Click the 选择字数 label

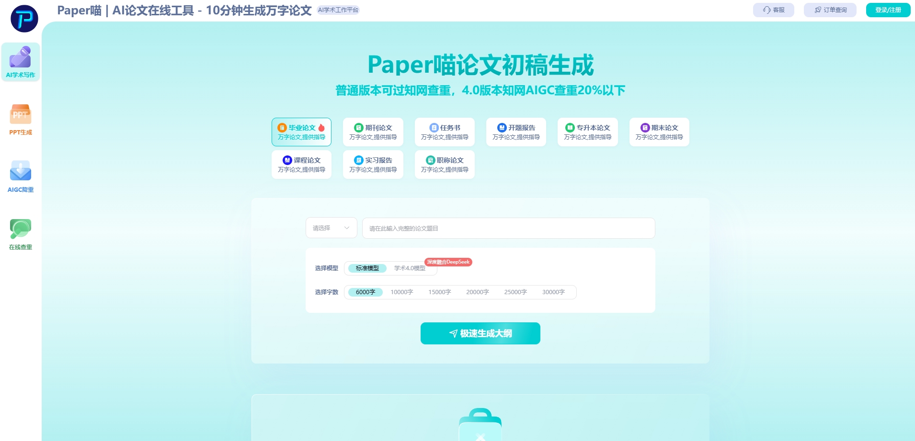pyautogui.click(x=327, y=292)
